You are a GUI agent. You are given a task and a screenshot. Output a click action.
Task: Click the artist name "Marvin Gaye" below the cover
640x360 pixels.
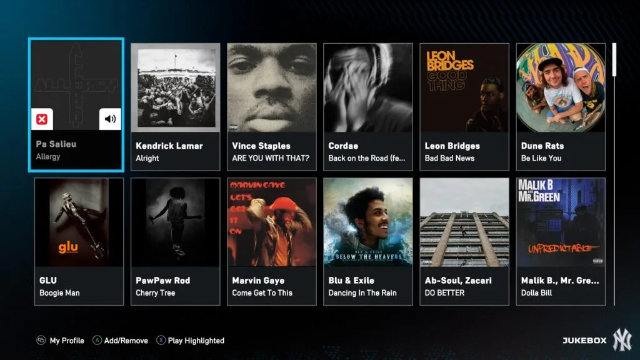258,281
